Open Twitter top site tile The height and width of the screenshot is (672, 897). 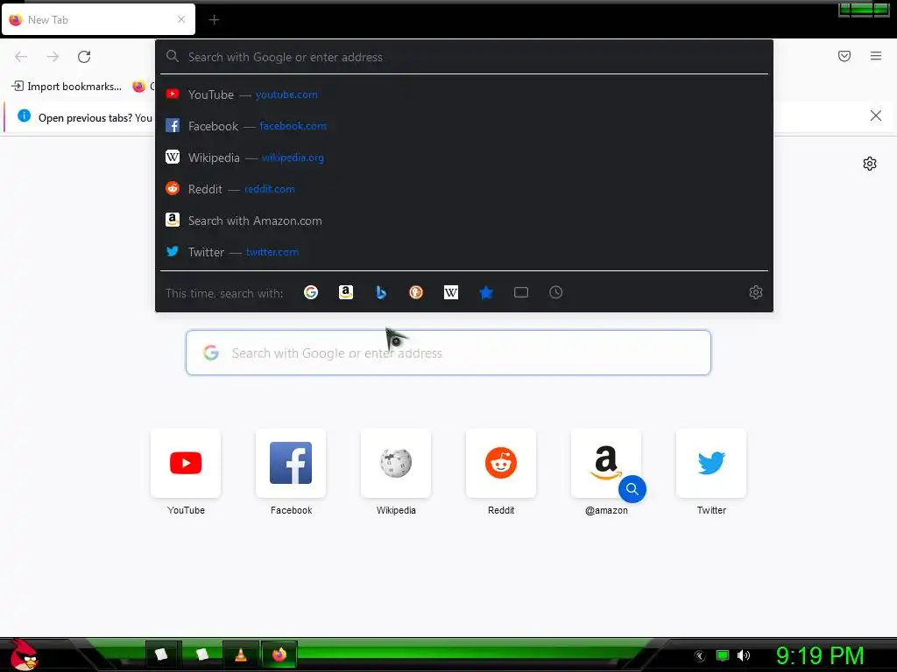coord(711,463)
